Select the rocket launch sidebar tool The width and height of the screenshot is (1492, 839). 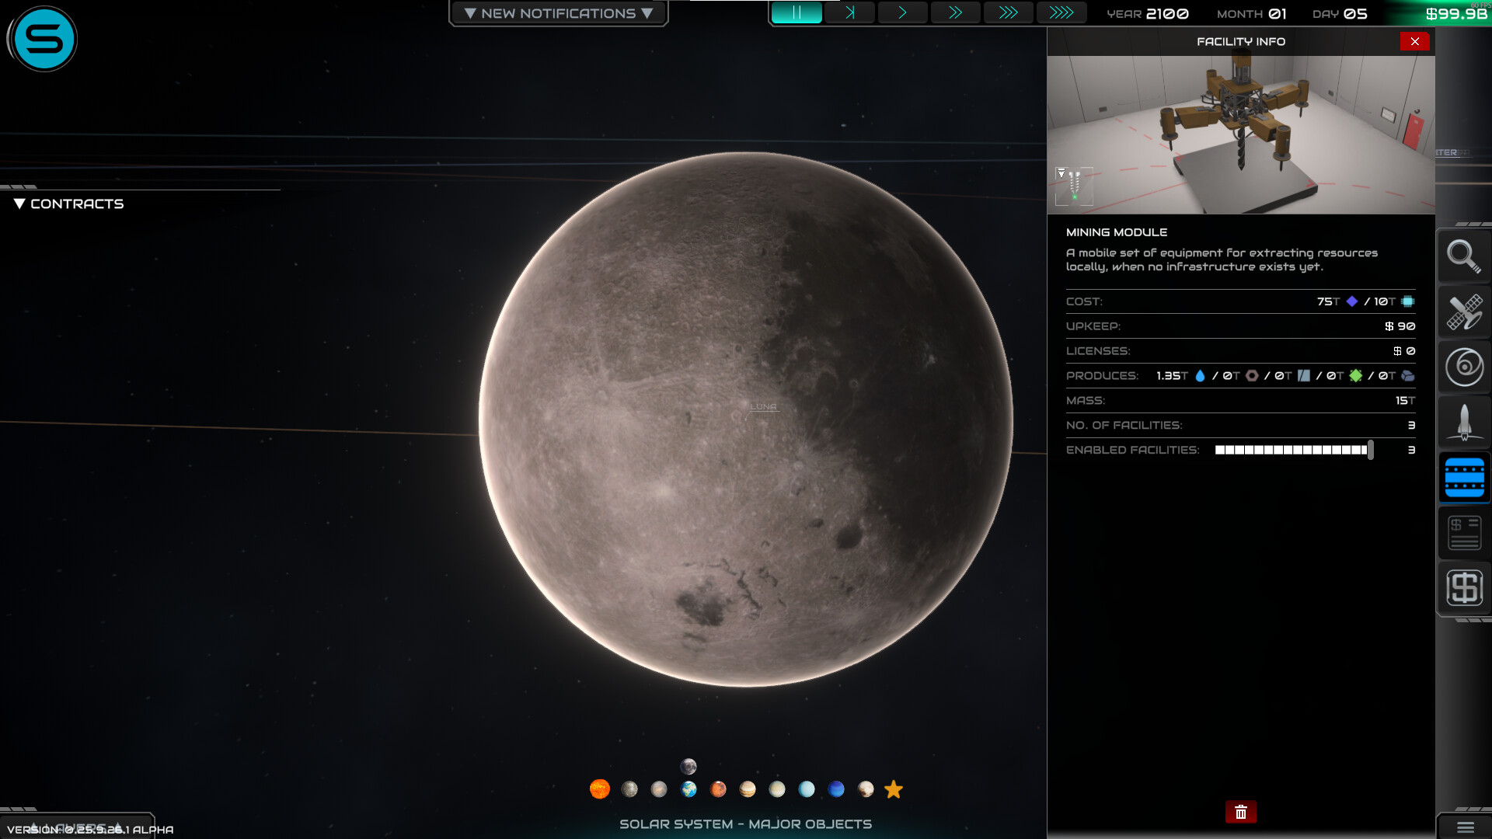pos(1464,422)
